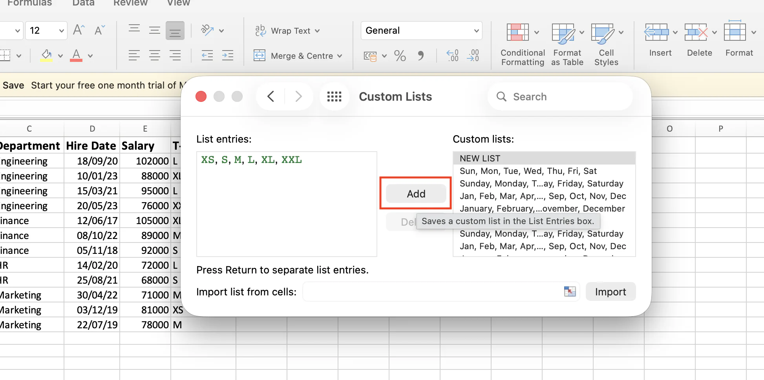The width and height of the screenshot is (764, 380).
Task: Decrease decimal places
Action: [x=473, y=56]
